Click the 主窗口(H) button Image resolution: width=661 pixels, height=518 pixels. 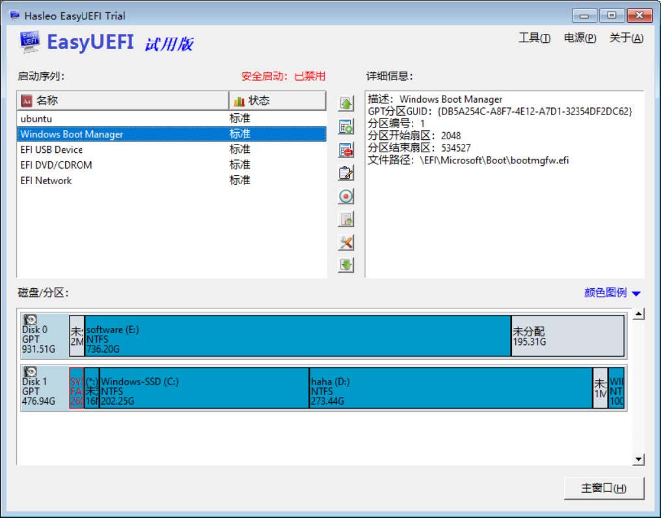coord(604,488)
